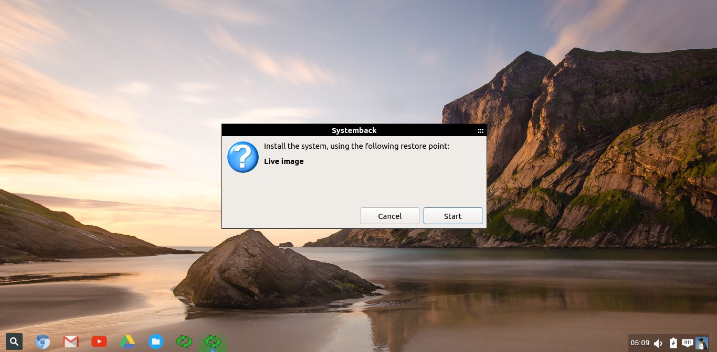Click the Start button in Systemback dialog
The width and height of the screenshot is (717, 352).
tap(452, 216)
